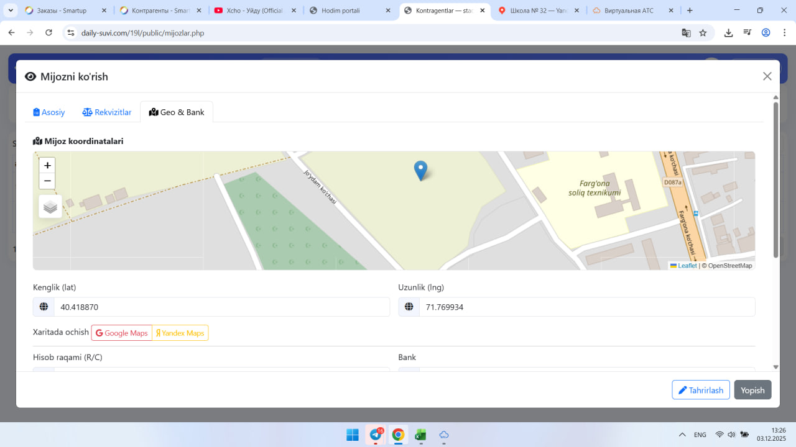Open Telegram from the taskbar

click(x=376, y=435)
